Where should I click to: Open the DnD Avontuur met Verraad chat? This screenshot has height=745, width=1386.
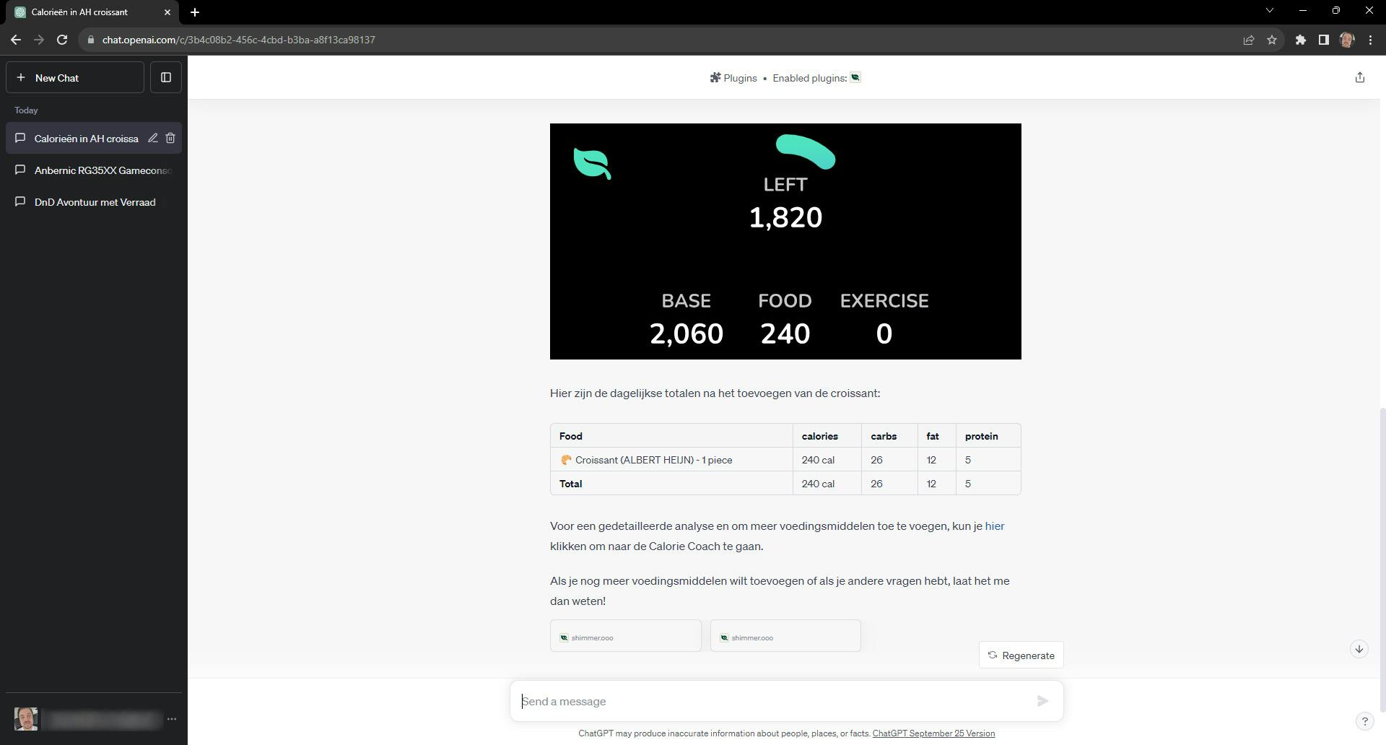pyautogui.click(x=94, y=202)
